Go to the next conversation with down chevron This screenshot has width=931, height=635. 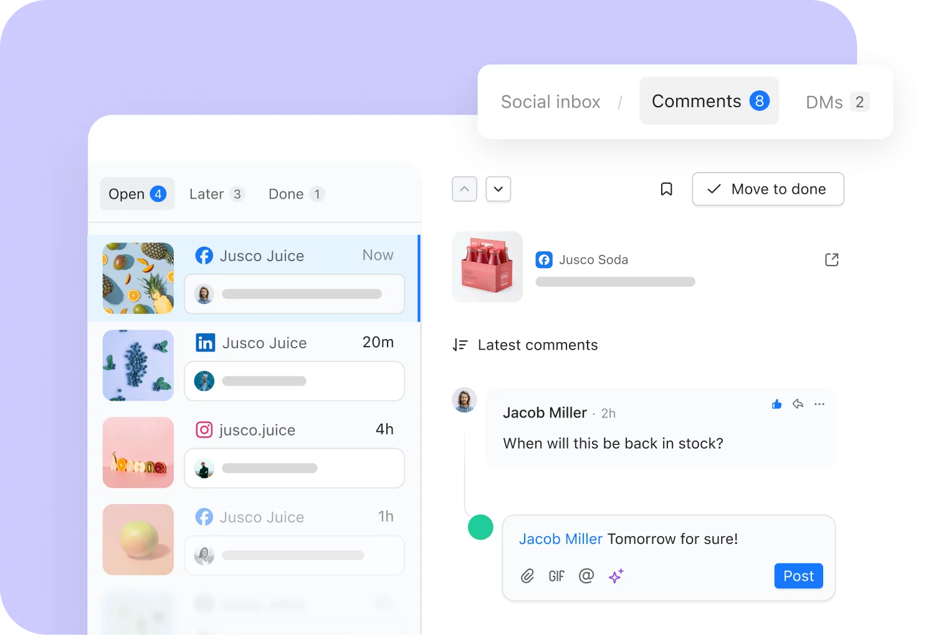click(498, 189)
